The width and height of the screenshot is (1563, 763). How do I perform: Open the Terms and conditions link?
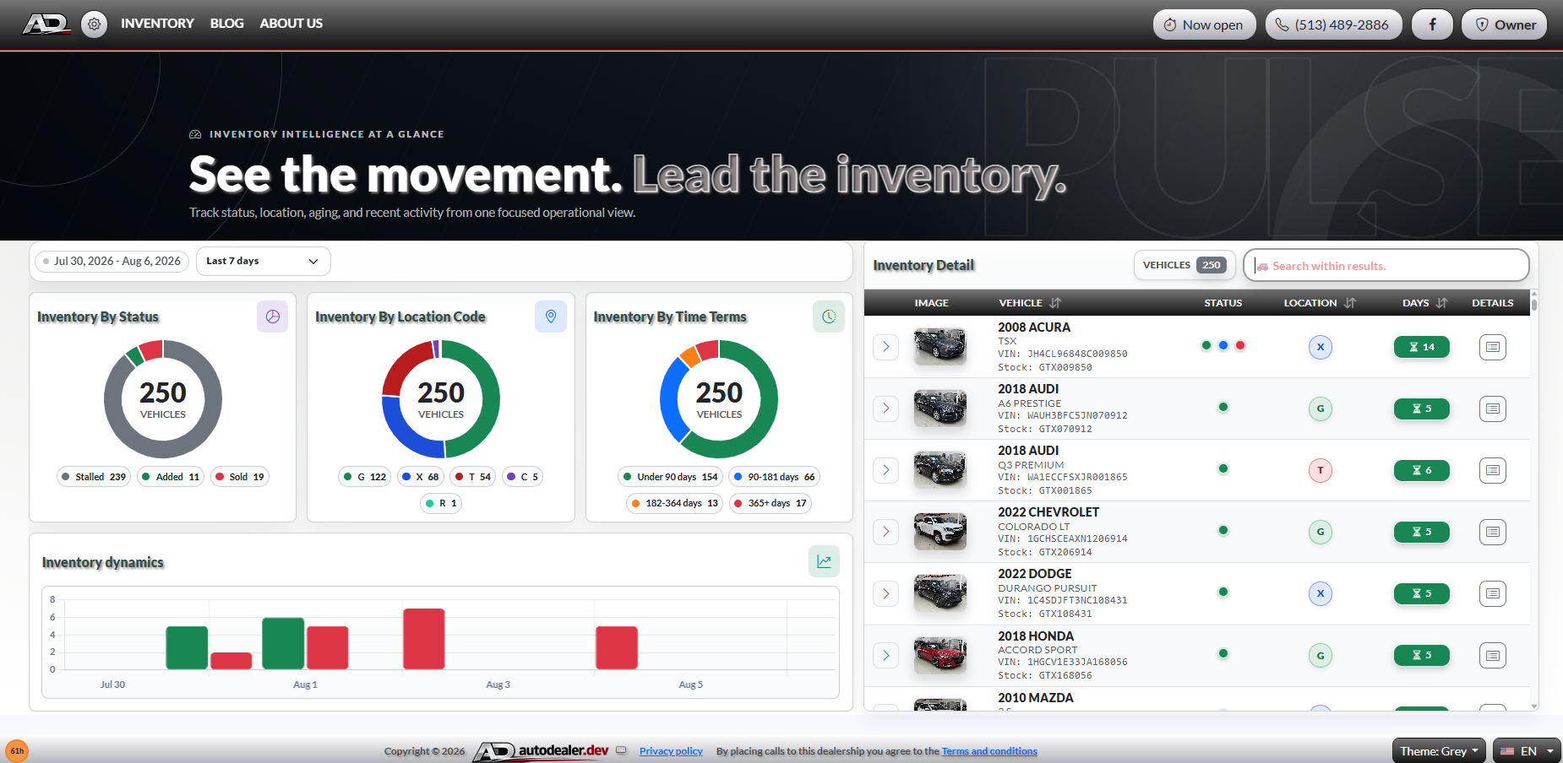(989, 751)
